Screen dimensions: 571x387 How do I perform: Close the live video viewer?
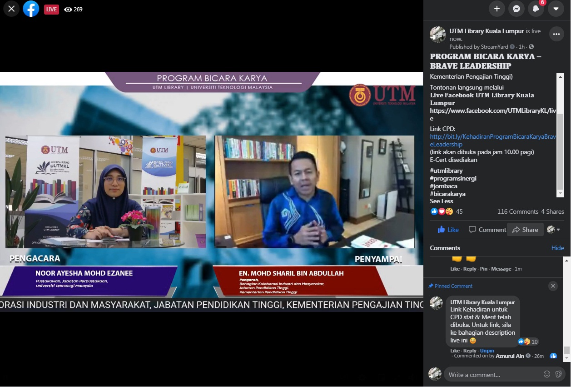(11, 9)
